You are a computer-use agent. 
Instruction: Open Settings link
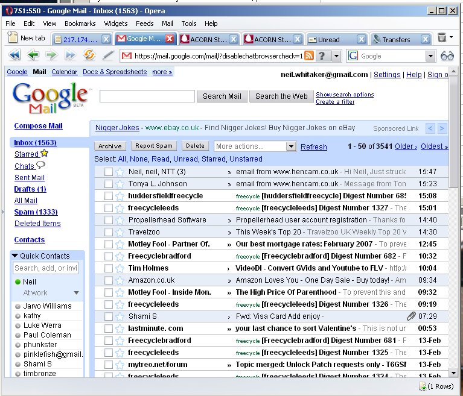[387, 75]
